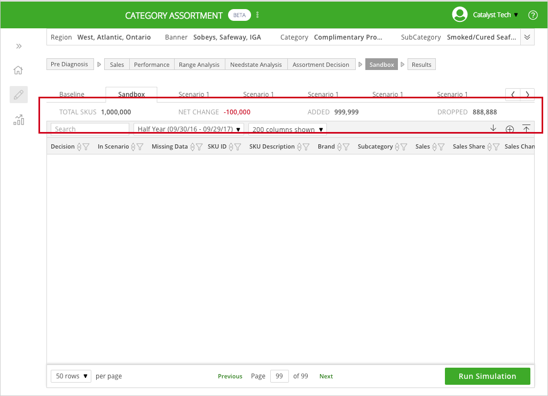Go to the Results step
Image resolution: width=548 pixels, height=396 pixels.
click(421, 64)
